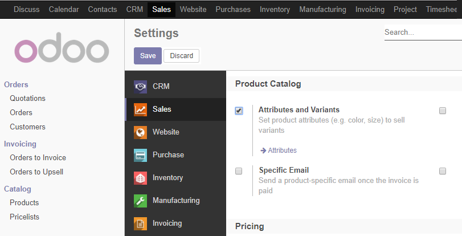Tick the unlabeled checkbox right of Specific Email
Screen dimensions: 462x236
point(443,171)
